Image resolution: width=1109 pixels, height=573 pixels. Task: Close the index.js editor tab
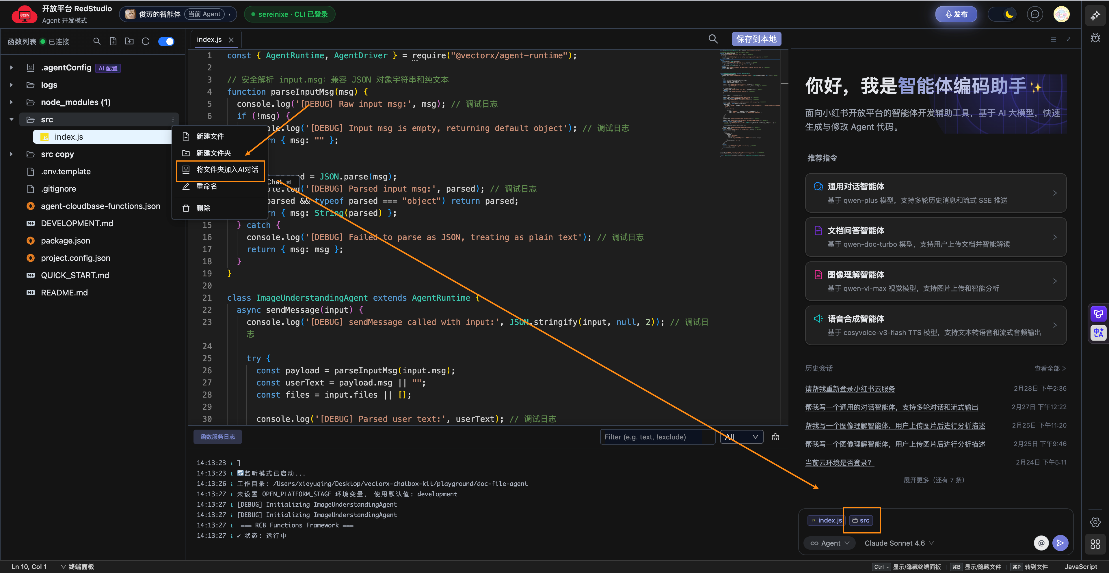tap(231, 40)
